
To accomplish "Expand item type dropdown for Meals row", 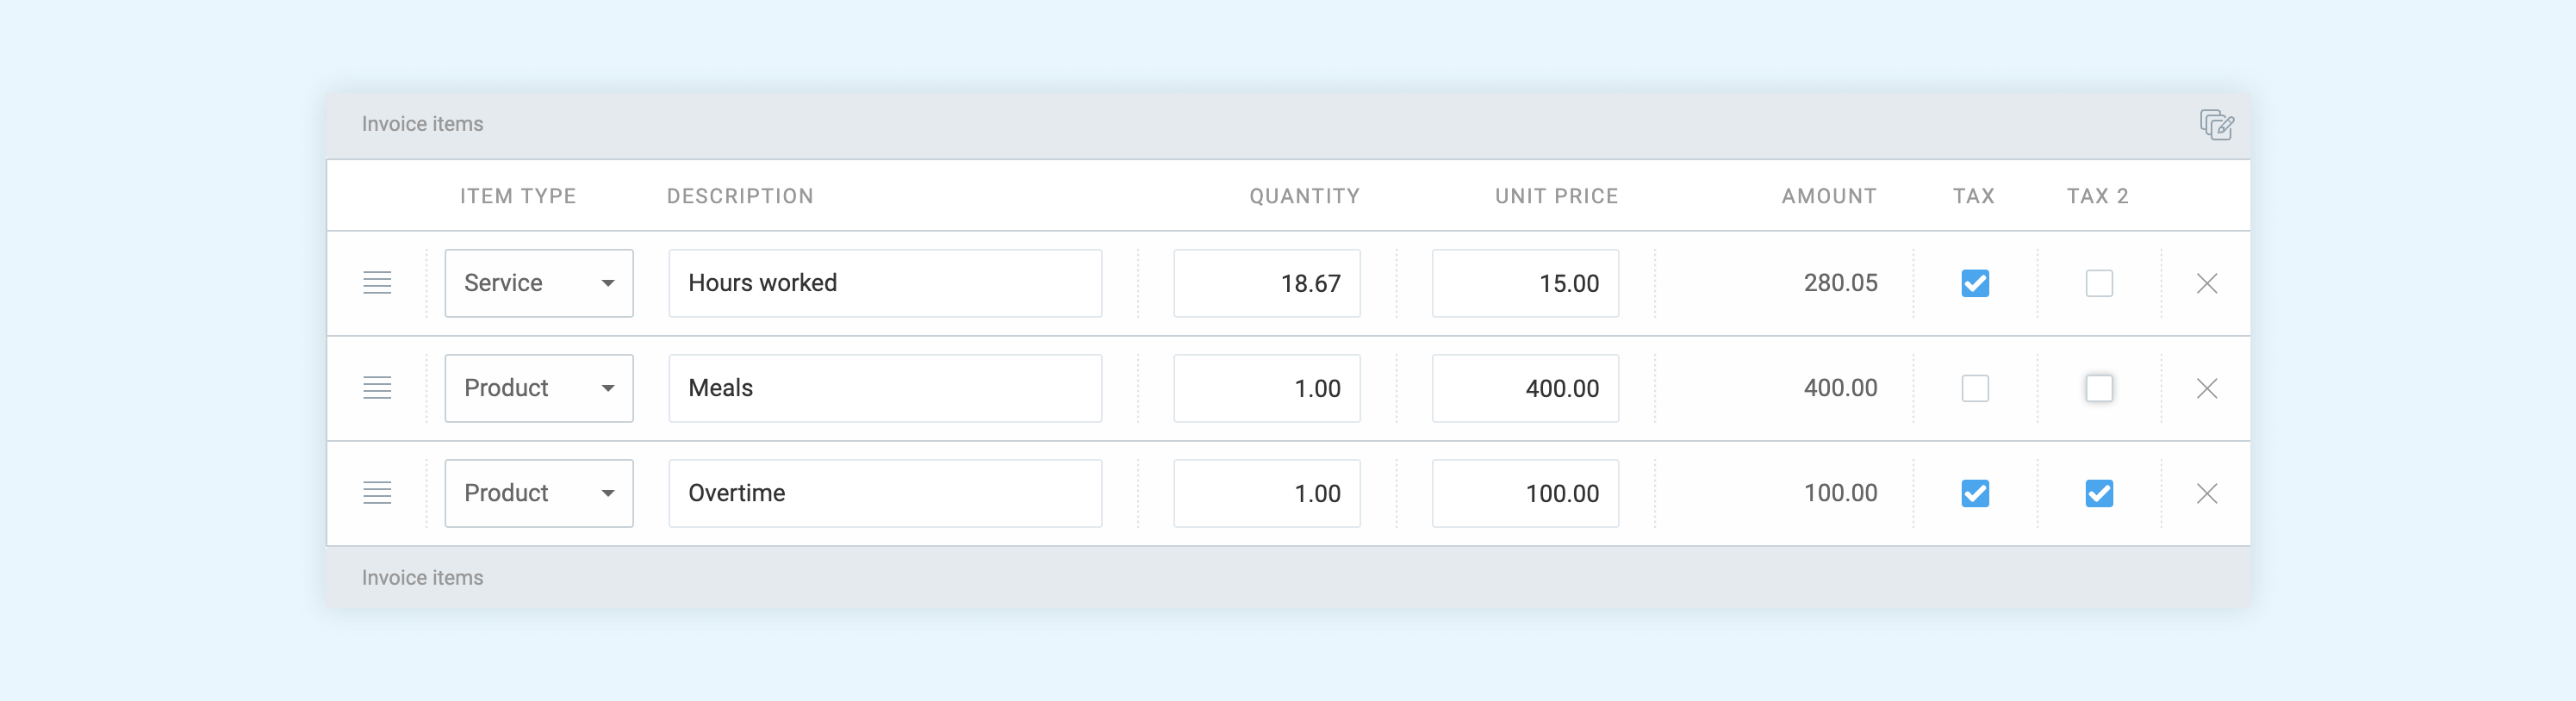I will [539, 388].
